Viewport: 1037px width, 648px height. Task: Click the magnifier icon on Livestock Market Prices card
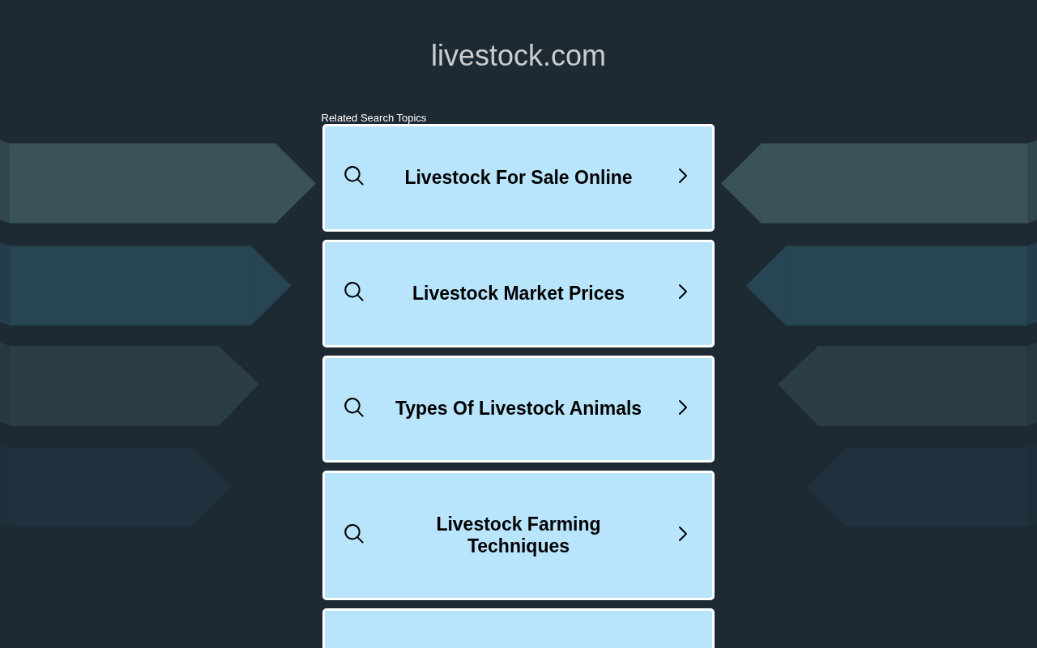coord(354,292)
